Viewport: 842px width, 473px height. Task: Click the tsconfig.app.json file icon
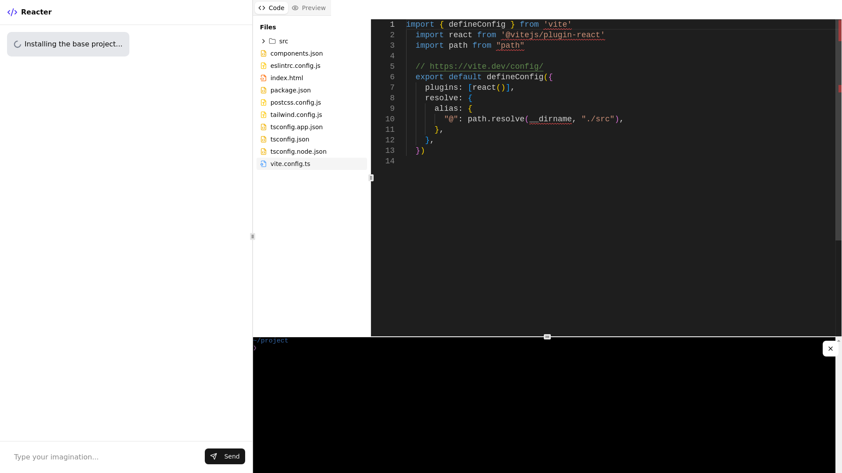click(264, 127)
